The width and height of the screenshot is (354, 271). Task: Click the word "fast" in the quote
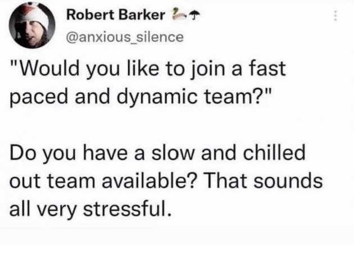coord(267,70)
